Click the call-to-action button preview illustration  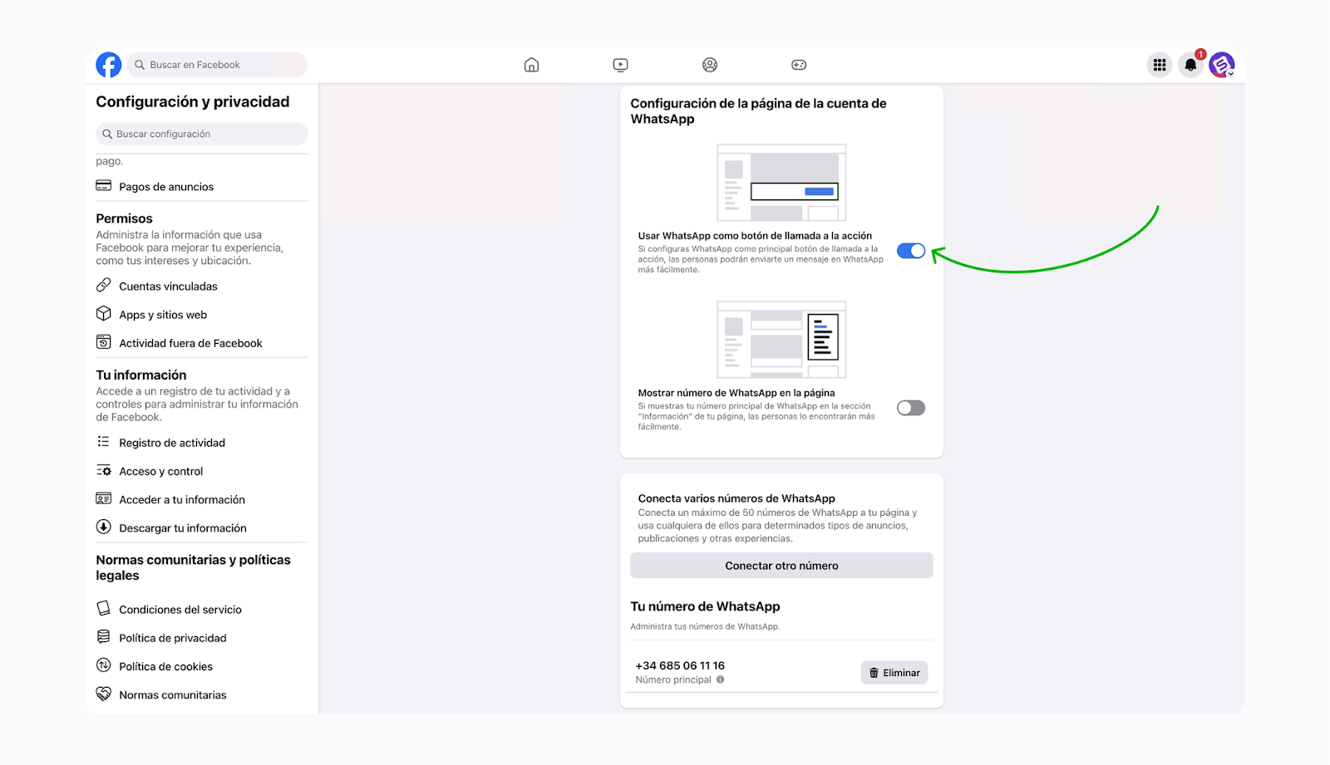pyautogui.click(x=781, y=183)
